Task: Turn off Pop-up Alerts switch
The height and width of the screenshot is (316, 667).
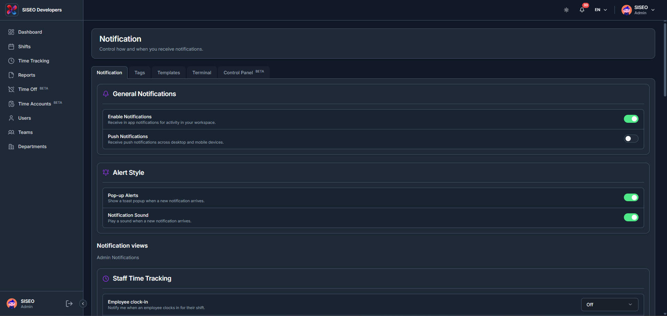Action: (631, 197)
